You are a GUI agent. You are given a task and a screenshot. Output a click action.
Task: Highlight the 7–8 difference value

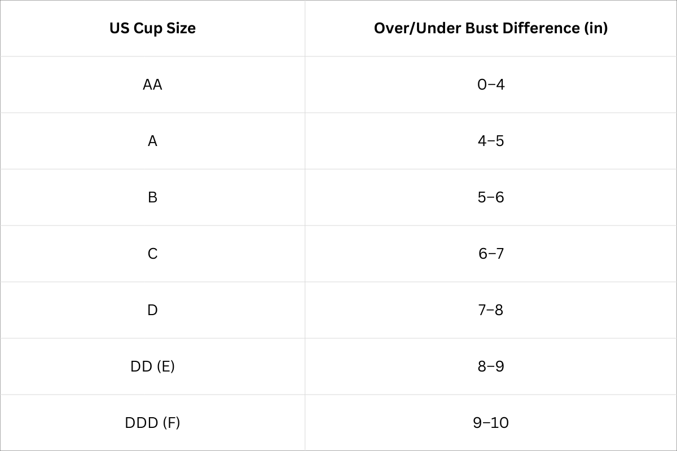point(491,310)
